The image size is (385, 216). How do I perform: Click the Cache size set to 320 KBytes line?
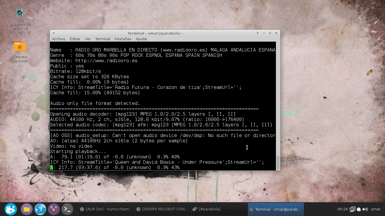(90, 76)
